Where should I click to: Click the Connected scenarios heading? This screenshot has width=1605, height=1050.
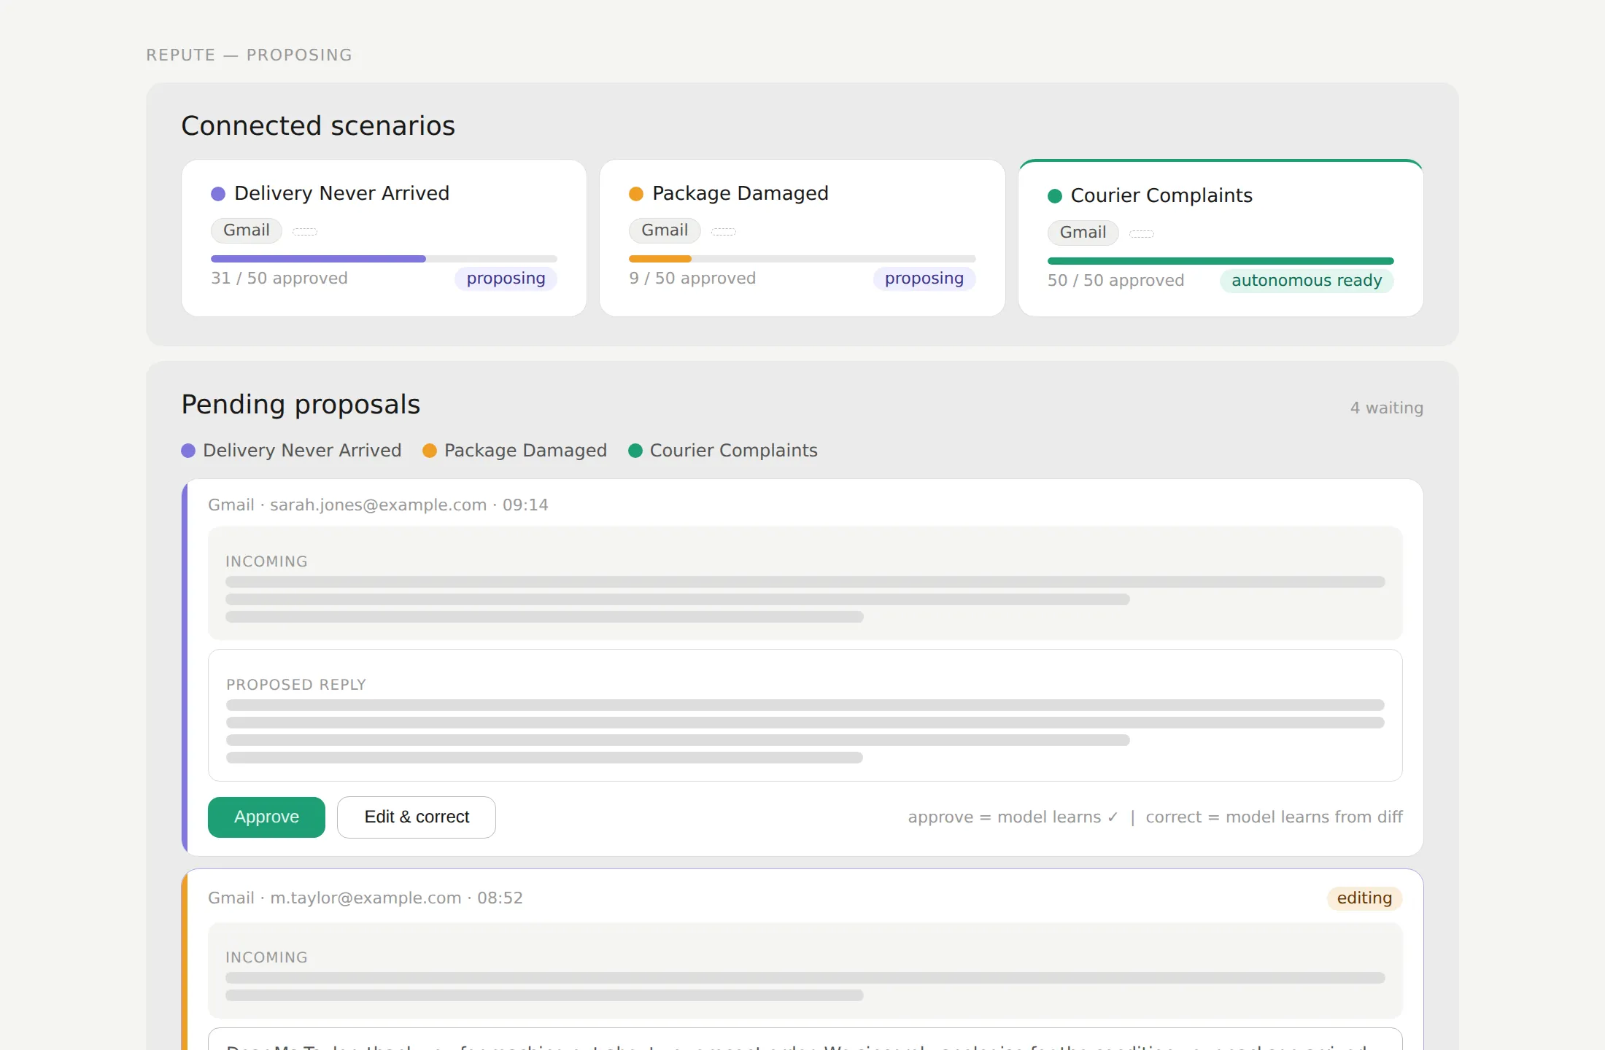pos(318,126)
